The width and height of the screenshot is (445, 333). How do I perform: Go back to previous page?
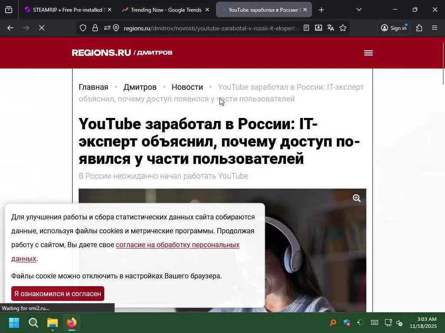pyautogui.click(x=10, y=28)
